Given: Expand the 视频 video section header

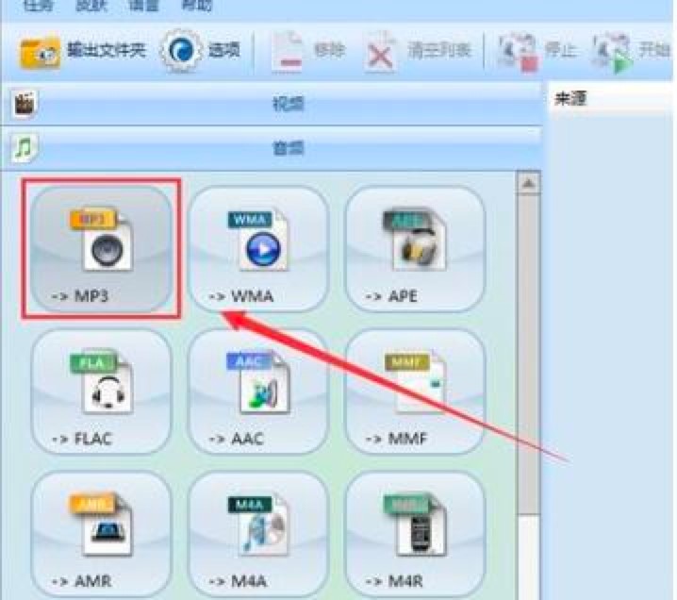Looking at the screenshot, I should [x=272, y=104].
